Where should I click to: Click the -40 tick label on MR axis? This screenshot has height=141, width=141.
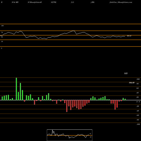138,111
